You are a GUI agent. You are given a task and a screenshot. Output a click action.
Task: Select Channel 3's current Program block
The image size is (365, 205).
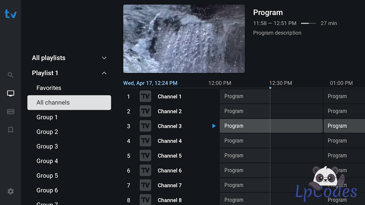(x=271, y=126)
